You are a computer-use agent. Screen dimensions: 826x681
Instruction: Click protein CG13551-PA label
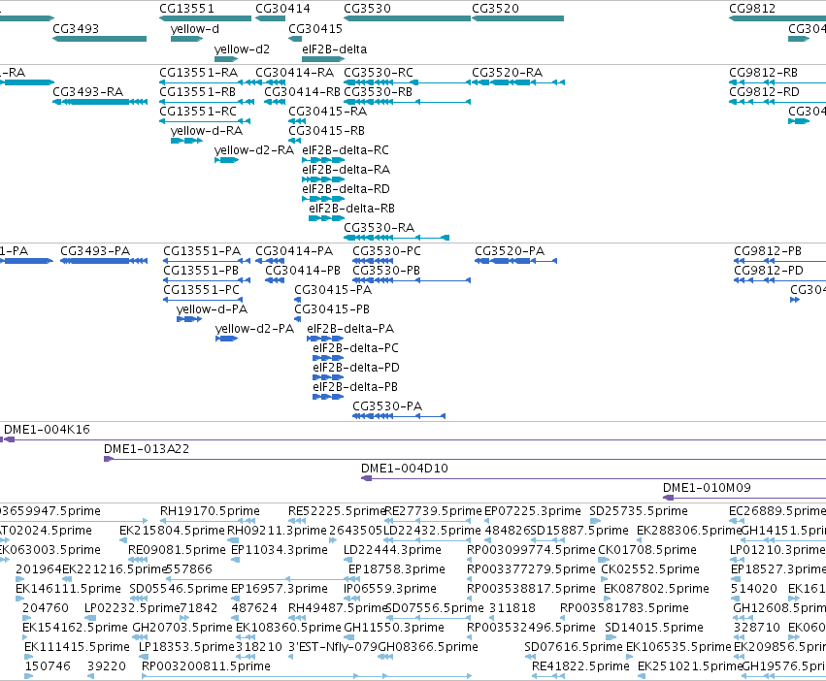coord(202,251)
